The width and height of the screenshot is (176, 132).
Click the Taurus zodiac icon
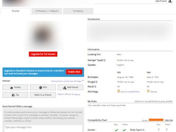click(x=148, y=91)
